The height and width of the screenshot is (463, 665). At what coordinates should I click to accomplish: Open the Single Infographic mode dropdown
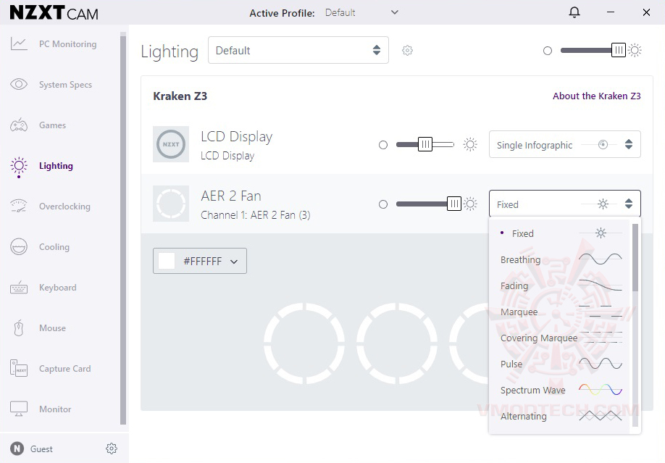coord(564,145)
